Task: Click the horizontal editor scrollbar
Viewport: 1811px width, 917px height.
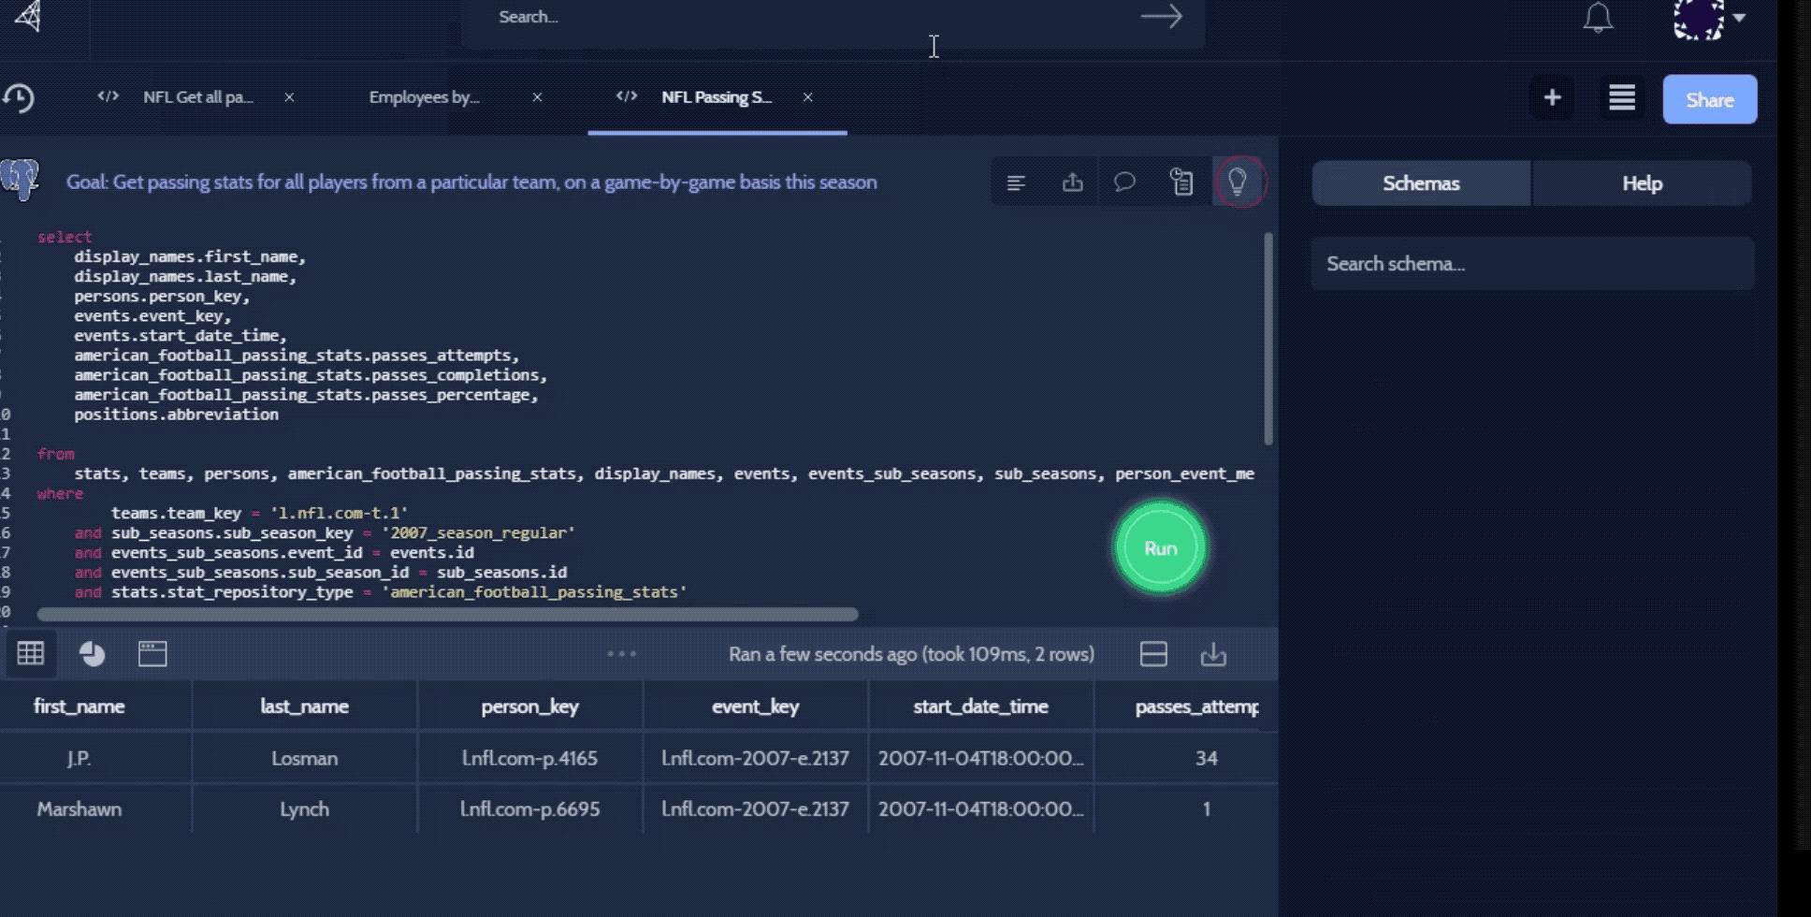Action: point(447,615)
